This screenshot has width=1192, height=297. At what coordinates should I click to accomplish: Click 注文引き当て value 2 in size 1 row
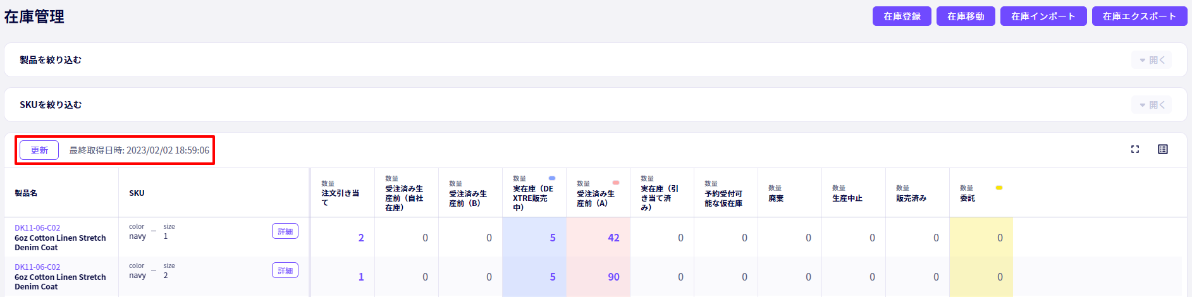point(361,238)
